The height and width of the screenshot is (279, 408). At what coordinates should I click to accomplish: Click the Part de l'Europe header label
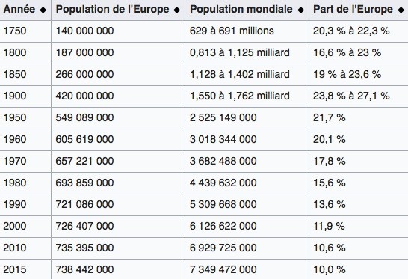[x=353, y=10]
